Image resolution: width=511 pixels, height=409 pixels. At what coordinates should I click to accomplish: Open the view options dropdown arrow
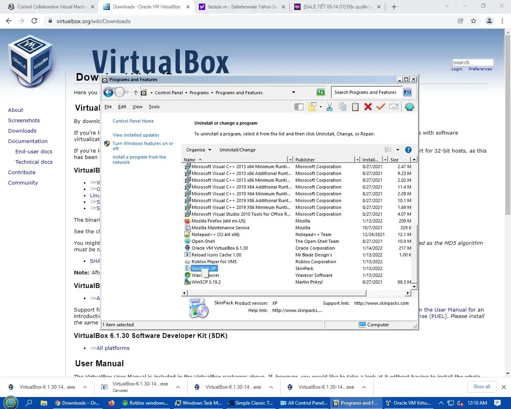398,150
